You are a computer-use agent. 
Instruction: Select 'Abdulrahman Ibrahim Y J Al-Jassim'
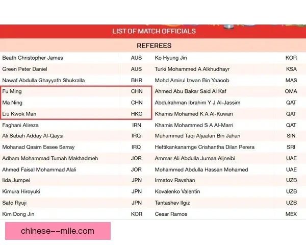click(x=197, y=103)
